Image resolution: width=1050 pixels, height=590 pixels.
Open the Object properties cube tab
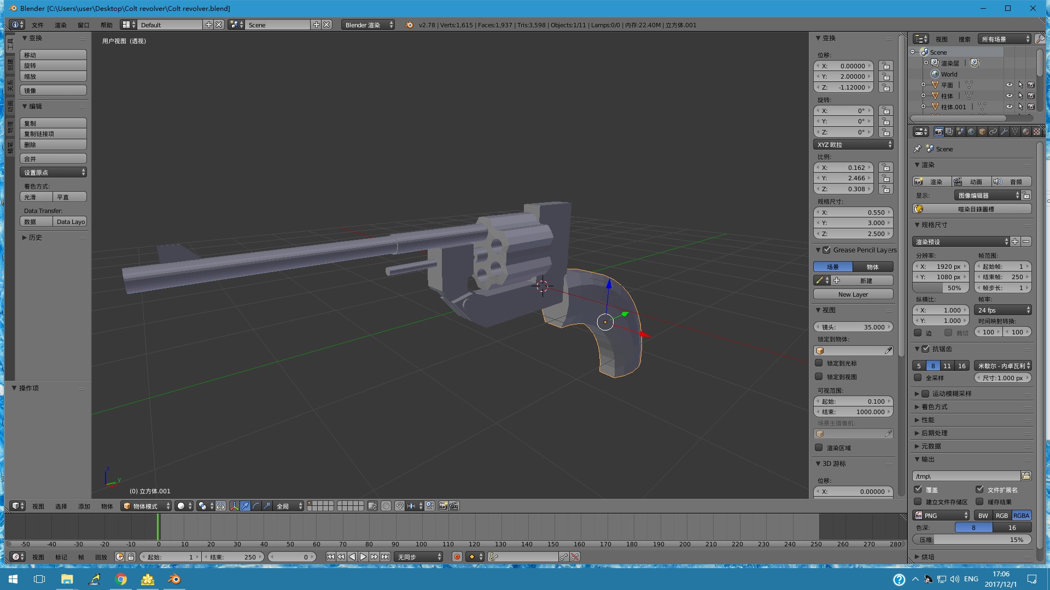tap(982, 132)
